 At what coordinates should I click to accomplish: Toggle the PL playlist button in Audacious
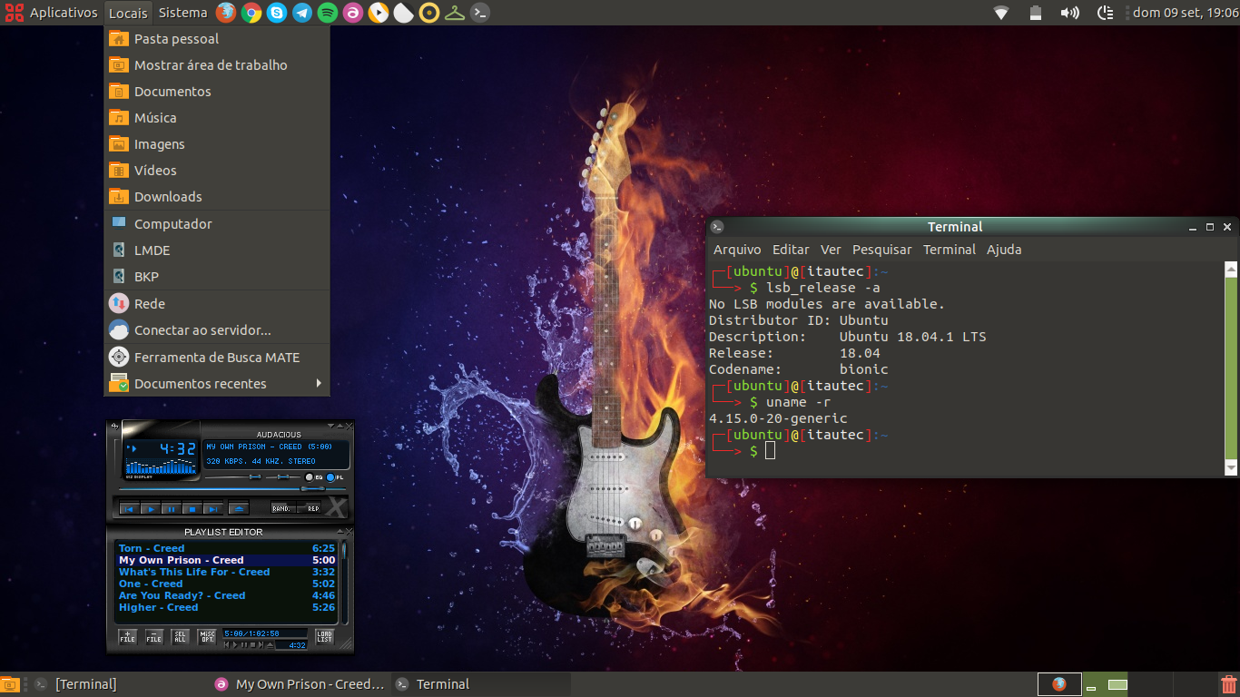coord(334,477)
